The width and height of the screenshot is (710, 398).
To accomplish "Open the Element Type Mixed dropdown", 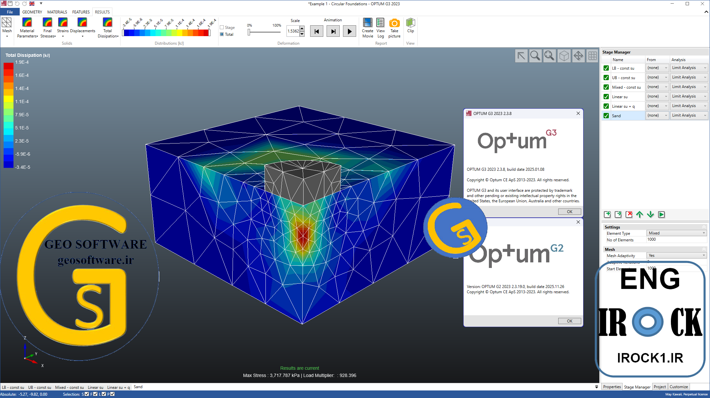I will pyautogui.click(x=676, y=233).
